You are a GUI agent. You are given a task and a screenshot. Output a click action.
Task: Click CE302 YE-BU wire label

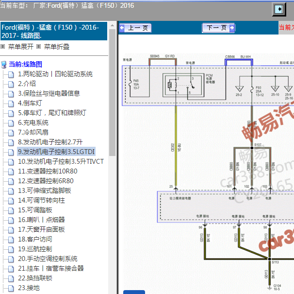tap(176, 147)
